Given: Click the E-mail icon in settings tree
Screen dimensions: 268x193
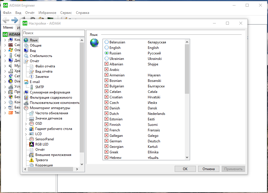Looking at the screenshot, I should click(26, 82).
